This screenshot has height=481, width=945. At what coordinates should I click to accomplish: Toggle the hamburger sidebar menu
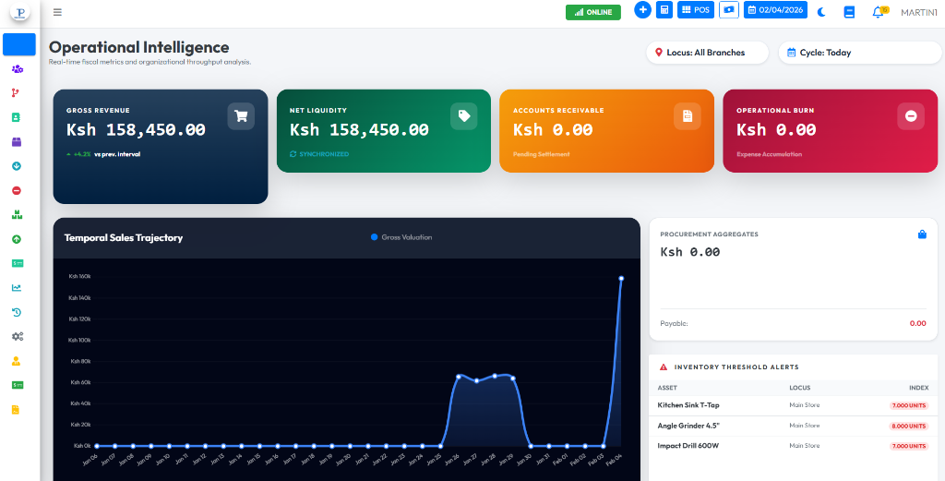(x=57, y=12)
